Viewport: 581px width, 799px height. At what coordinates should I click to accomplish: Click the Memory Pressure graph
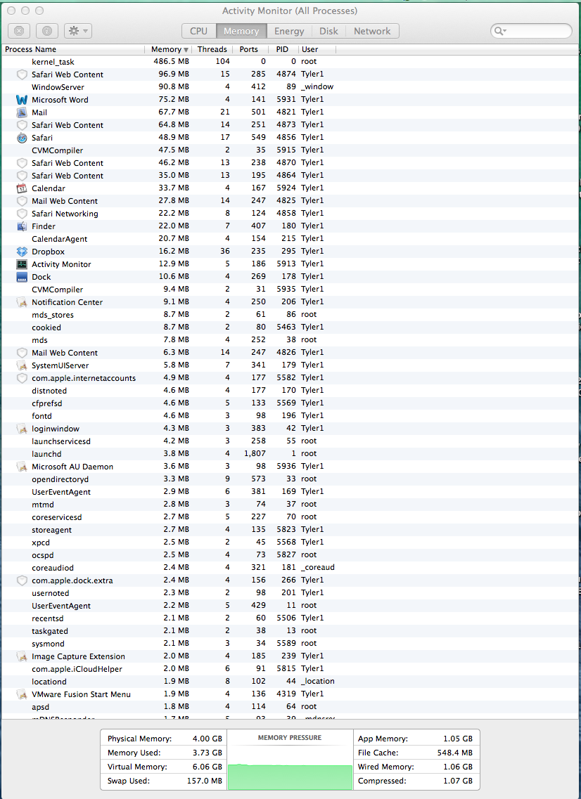[290, 767]
